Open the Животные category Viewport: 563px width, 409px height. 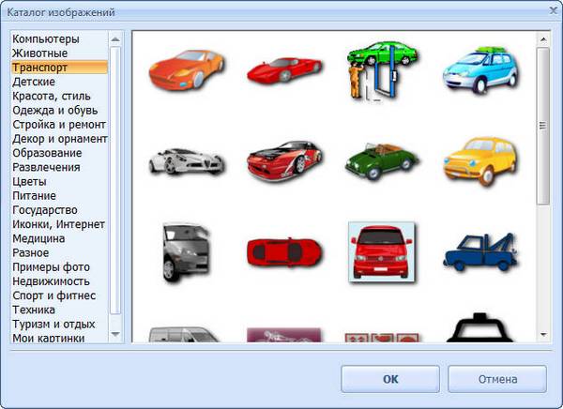coord(40,53)
